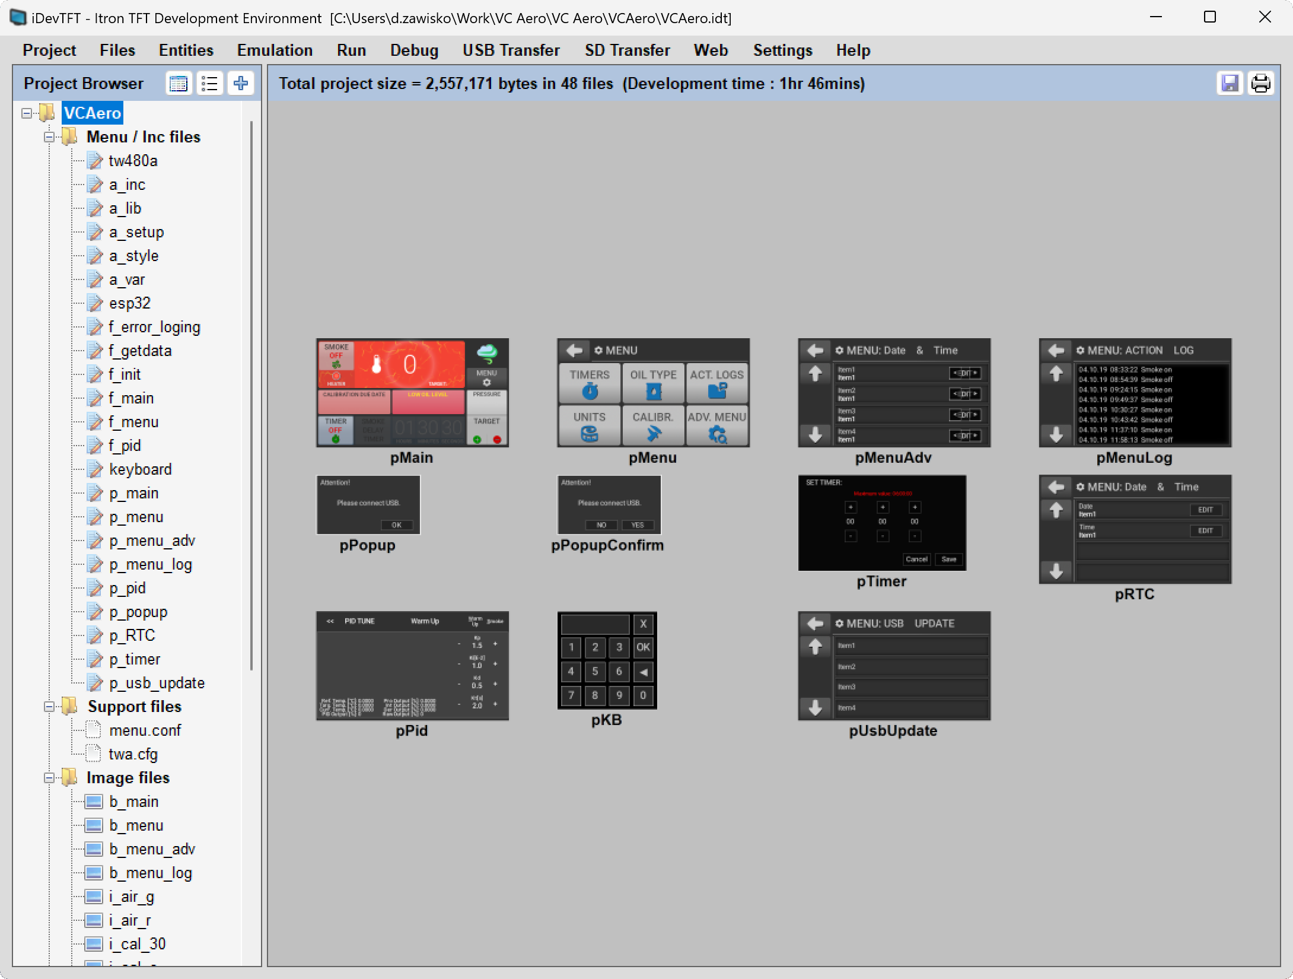Open the Entities menu
This screenshot has height=979, width=1293.
point(186,50)
